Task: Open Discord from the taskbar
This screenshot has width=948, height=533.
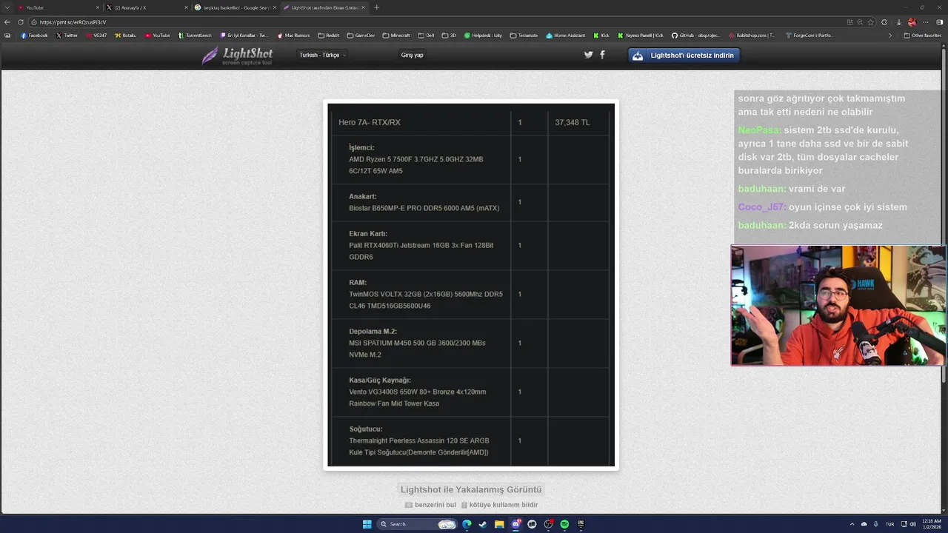Action: tap(515, 524)
